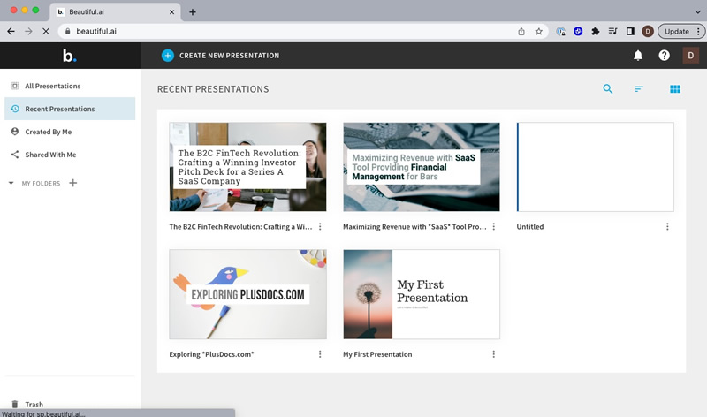Open options menu for Exploring PlusDocs.com
The image size is (707, 417).
point(320,354)
